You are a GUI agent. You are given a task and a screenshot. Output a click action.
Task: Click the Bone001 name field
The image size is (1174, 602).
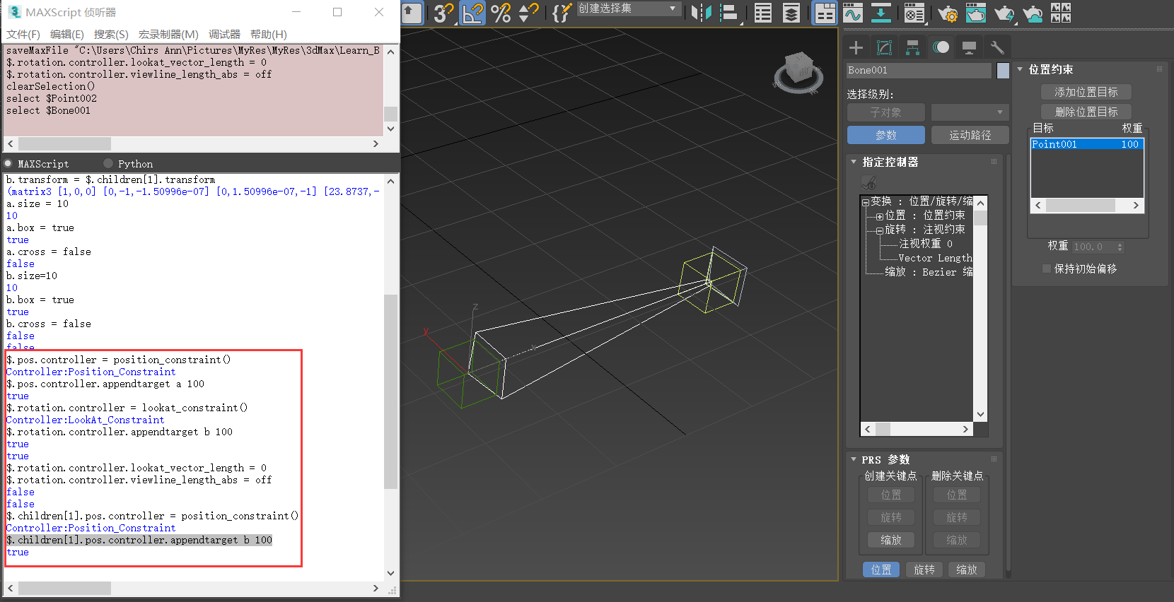[x=919, y=70]
